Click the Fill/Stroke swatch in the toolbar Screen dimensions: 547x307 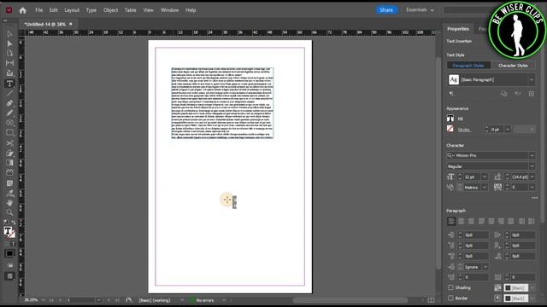(9, 232)
